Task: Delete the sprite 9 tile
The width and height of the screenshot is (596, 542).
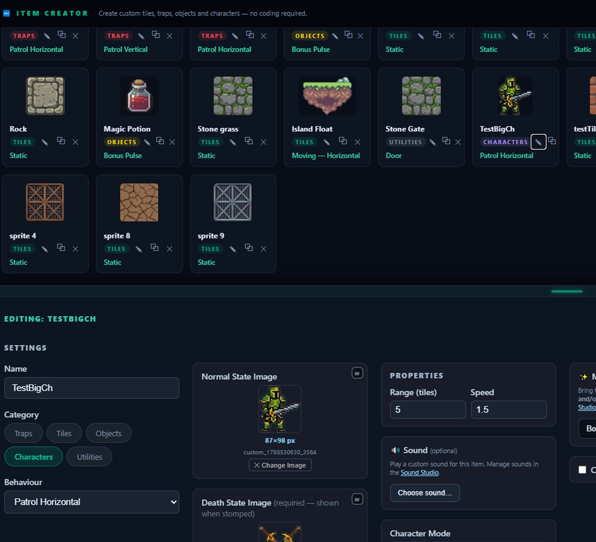Action: (263, 249)
